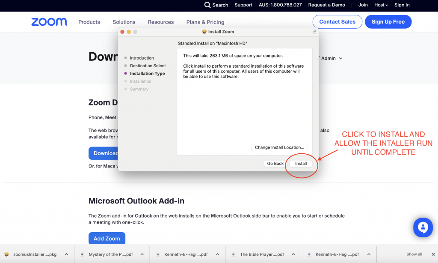The image size is (438, 263).
Task: Click the Standard Install on Macintosh HD text
Action: click(213, 43)
